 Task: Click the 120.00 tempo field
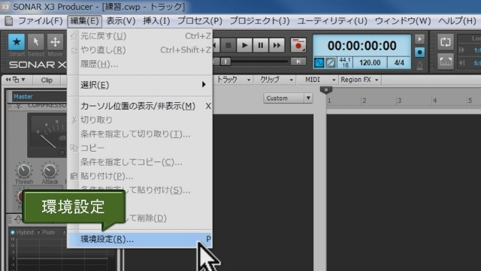(370, 63)
